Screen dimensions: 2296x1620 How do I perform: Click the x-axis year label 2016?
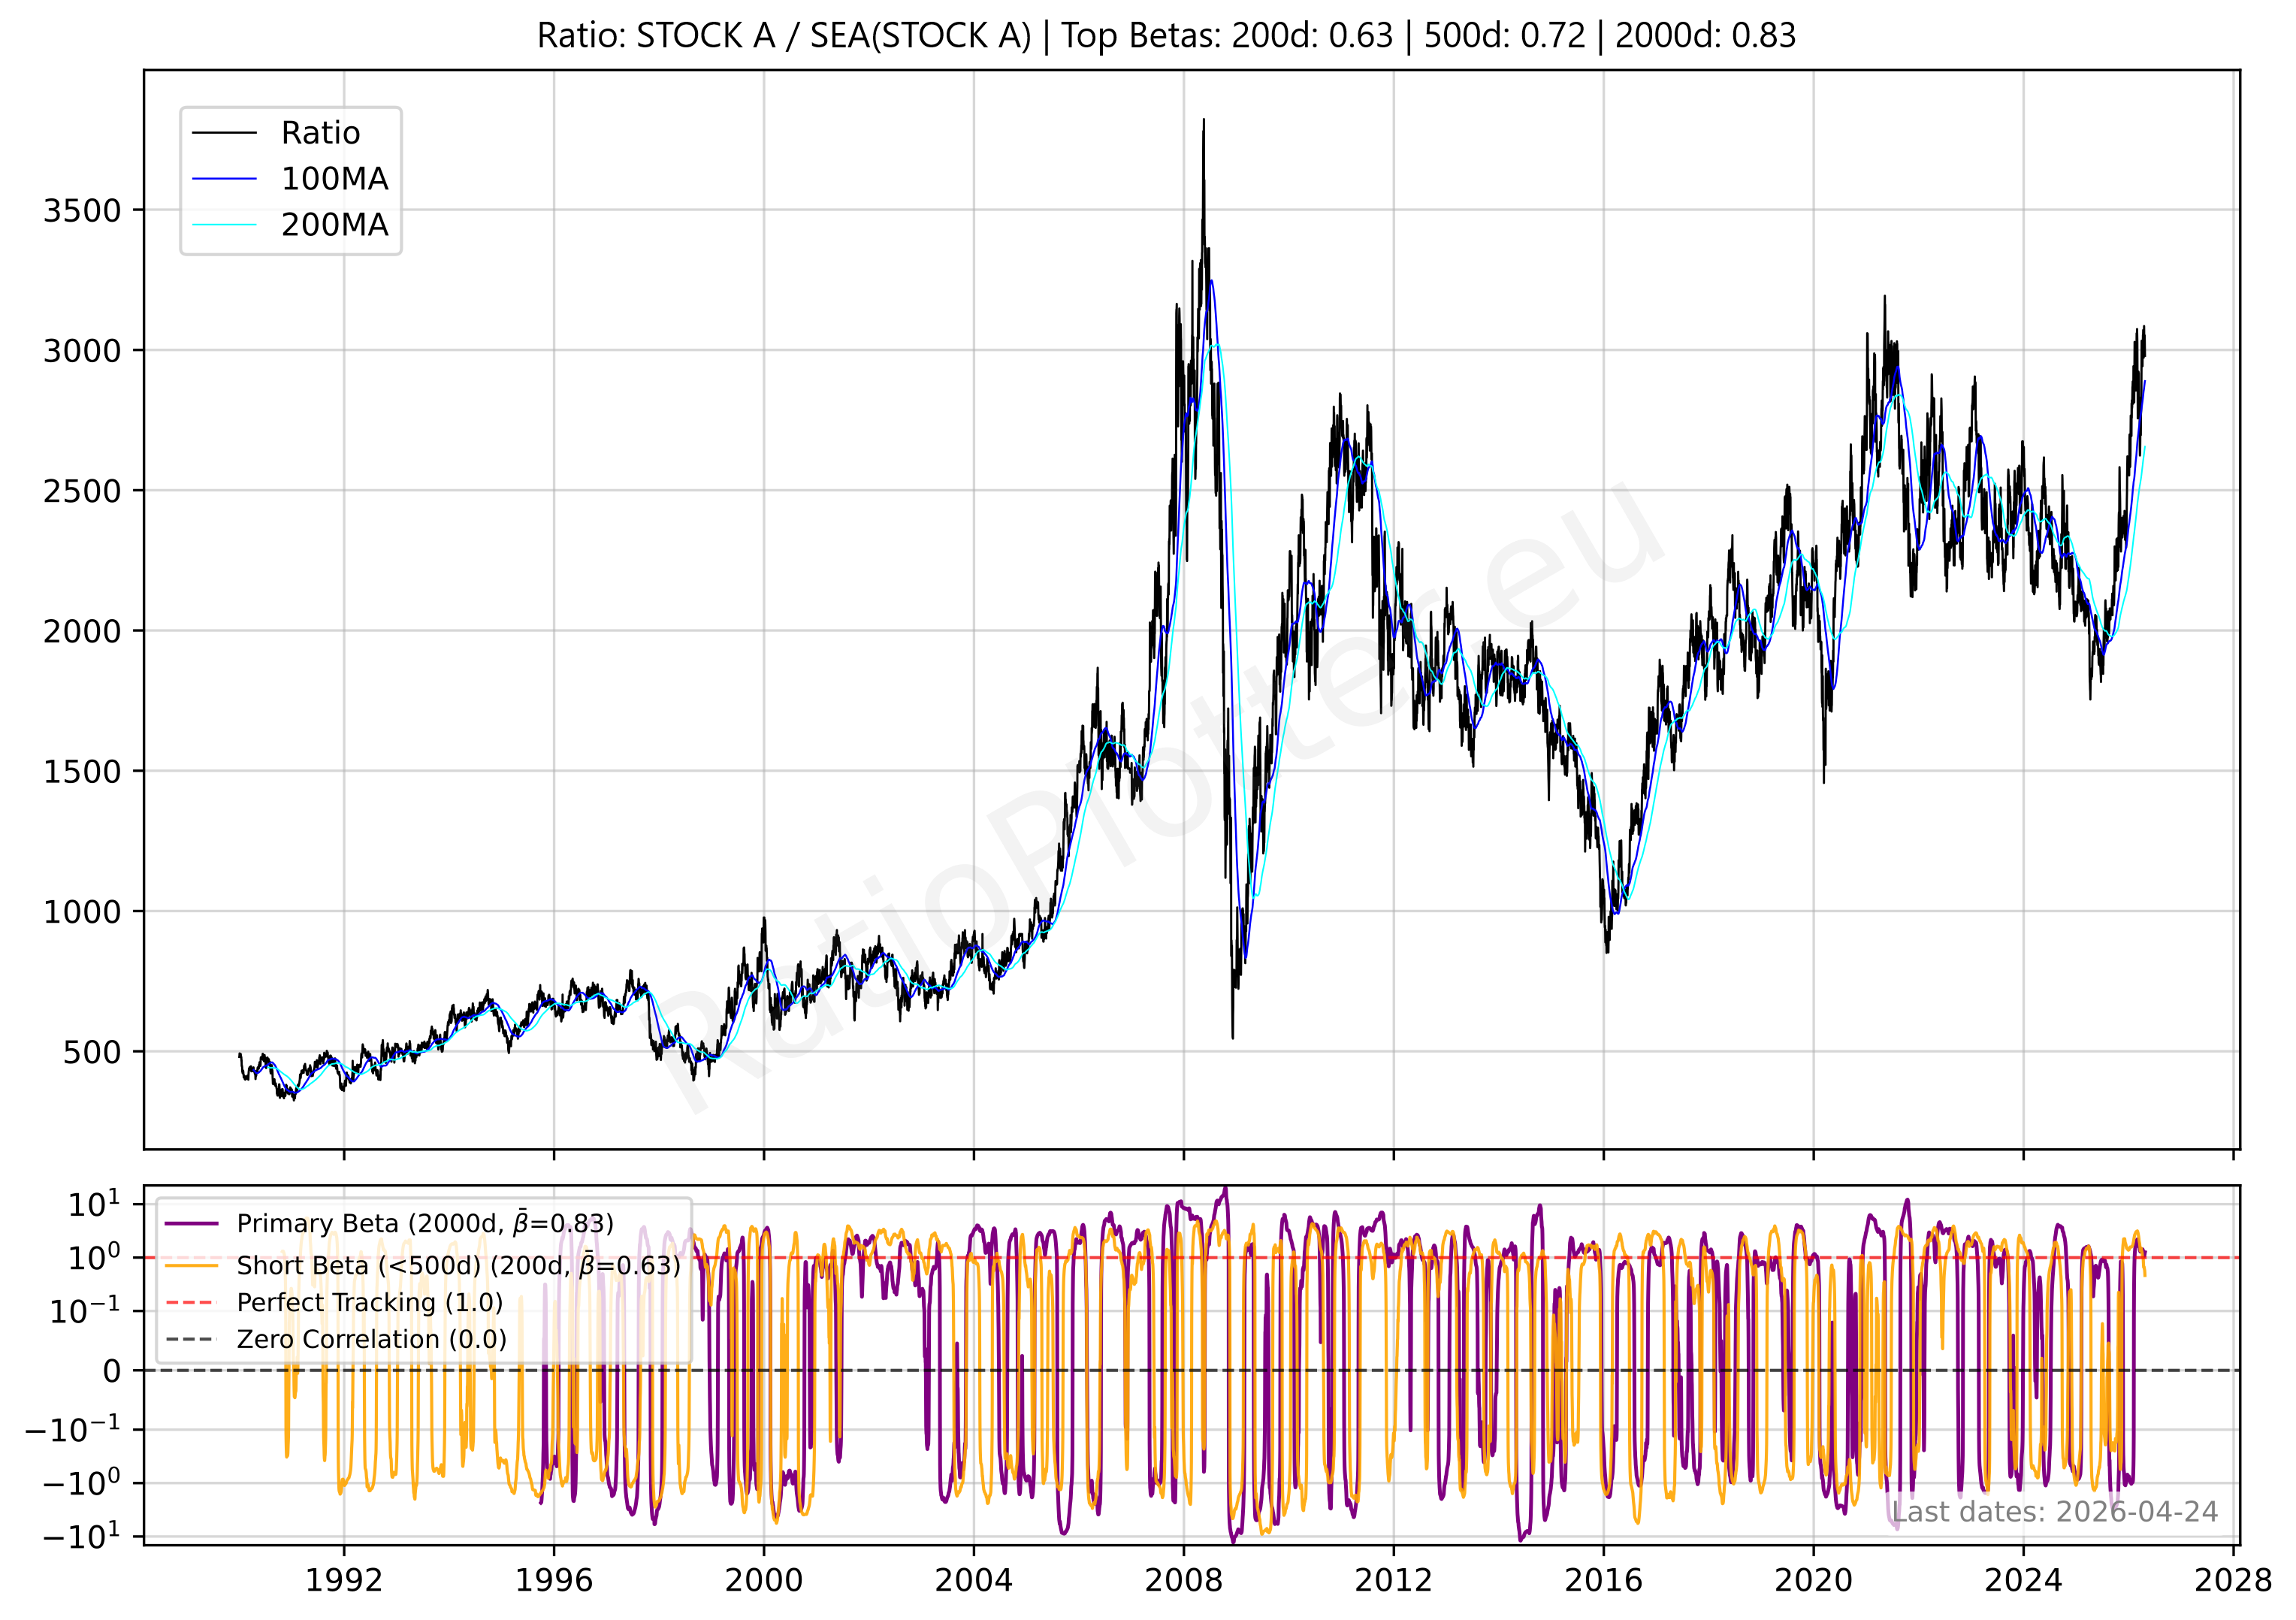coord(1604,1580)
